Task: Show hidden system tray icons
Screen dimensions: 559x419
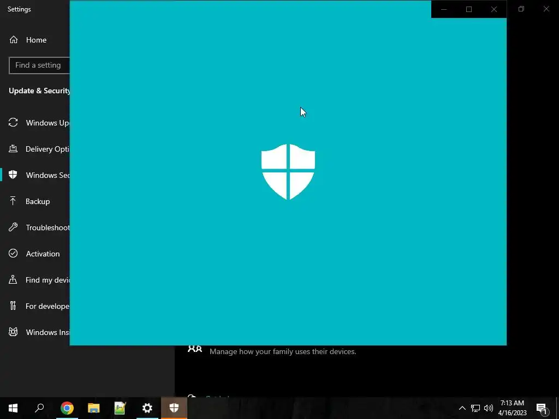Action: (462, 408)
